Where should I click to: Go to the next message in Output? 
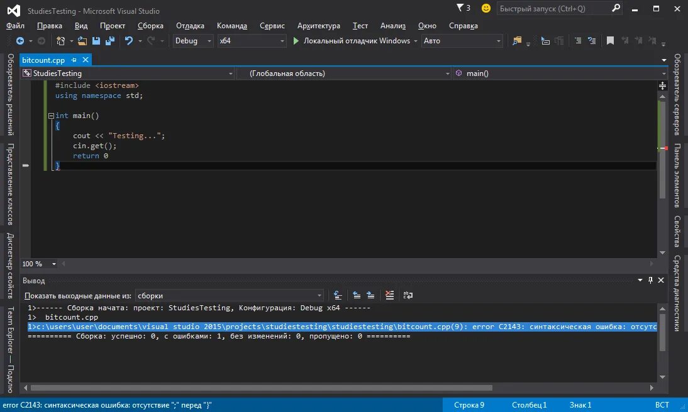[x=371, y=295]
